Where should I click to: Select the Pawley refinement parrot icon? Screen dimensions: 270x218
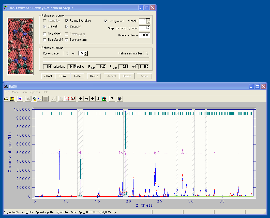(x=34, y=99)
